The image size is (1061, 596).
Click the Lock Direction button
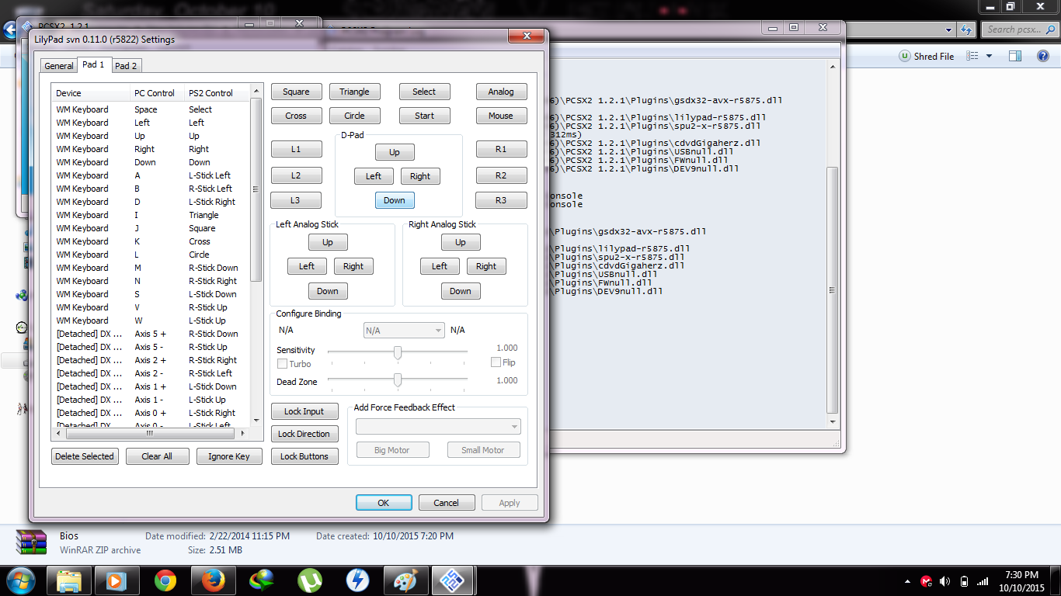tap(304, 434)
